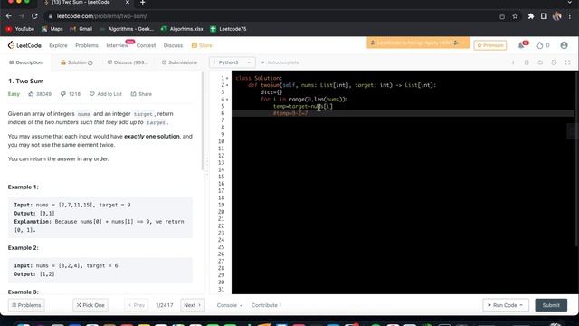Open Maps bookmark
579x326 pixels.
tap(52, 29)
